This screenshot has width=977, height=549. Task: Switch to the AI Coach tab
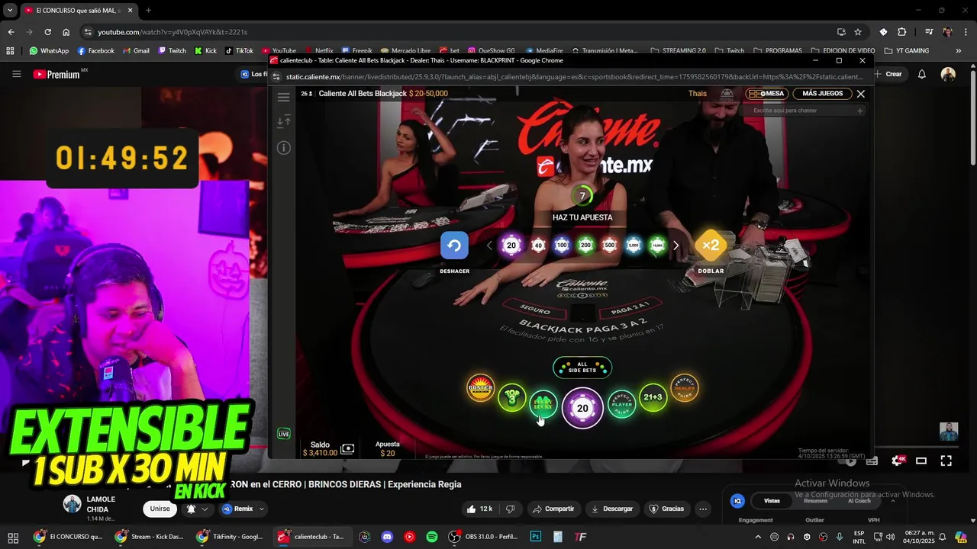[859, 501]
